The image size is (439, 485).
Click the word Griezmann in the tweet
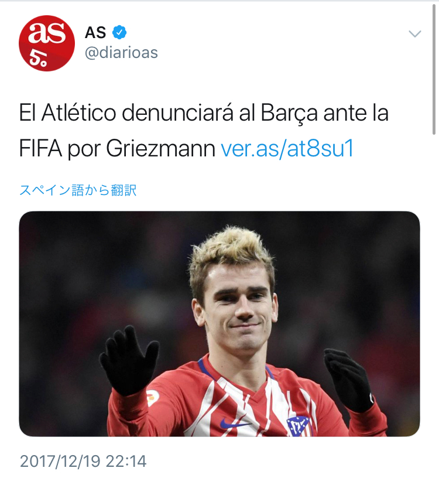click(x=161, y=149)
